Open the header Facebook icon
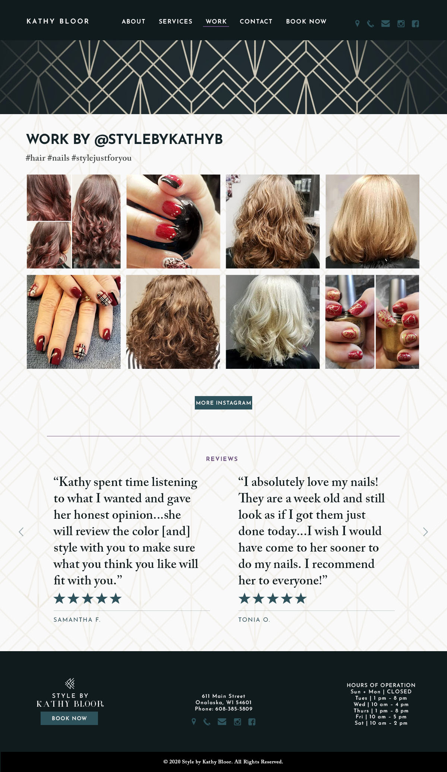Screen dimensions: 447x772 coord(415,24)
